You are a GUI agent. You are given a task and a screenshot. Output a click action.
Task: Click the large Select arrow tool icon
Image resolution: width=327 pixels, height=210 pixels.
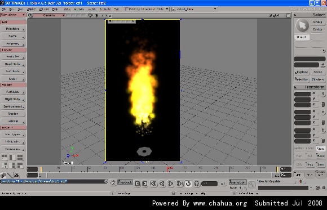pyautogui.click(x=302, y=25)
